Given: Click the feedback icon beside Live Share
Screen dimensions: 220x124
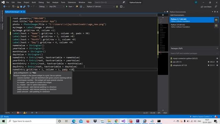Looking at the screenshot, I should (x=216, y=7).
